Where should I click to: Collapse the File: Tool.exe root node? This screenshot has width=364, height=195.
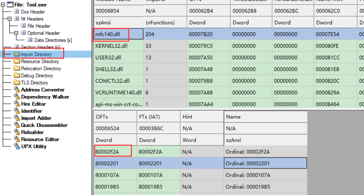click(x=3, y=5)
